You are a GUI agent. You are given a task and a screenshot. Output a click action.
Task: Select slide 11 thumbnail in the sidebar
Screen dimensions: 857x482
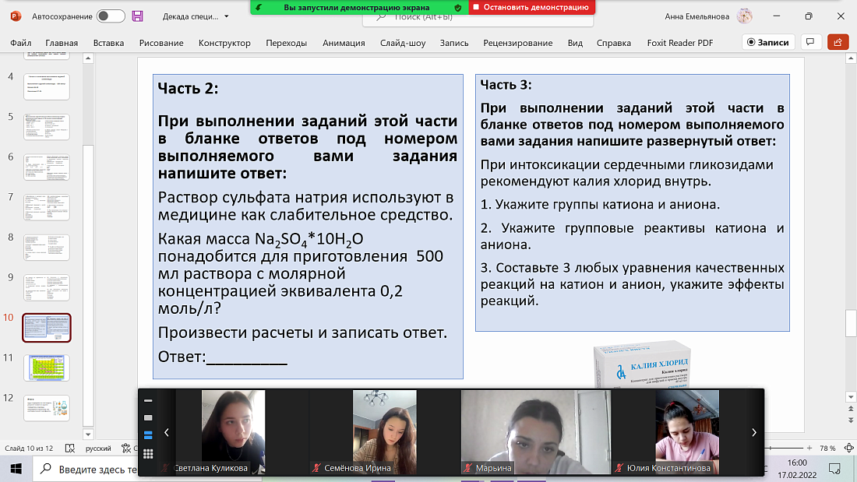click(x=46, y=367)
